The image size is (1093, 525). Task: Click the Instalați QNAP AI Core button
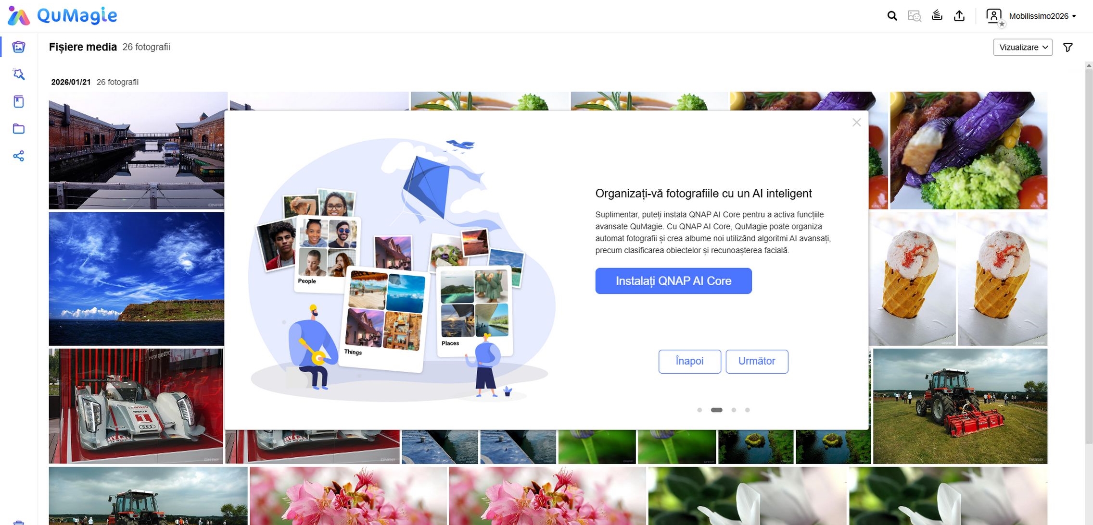point(673,281)
